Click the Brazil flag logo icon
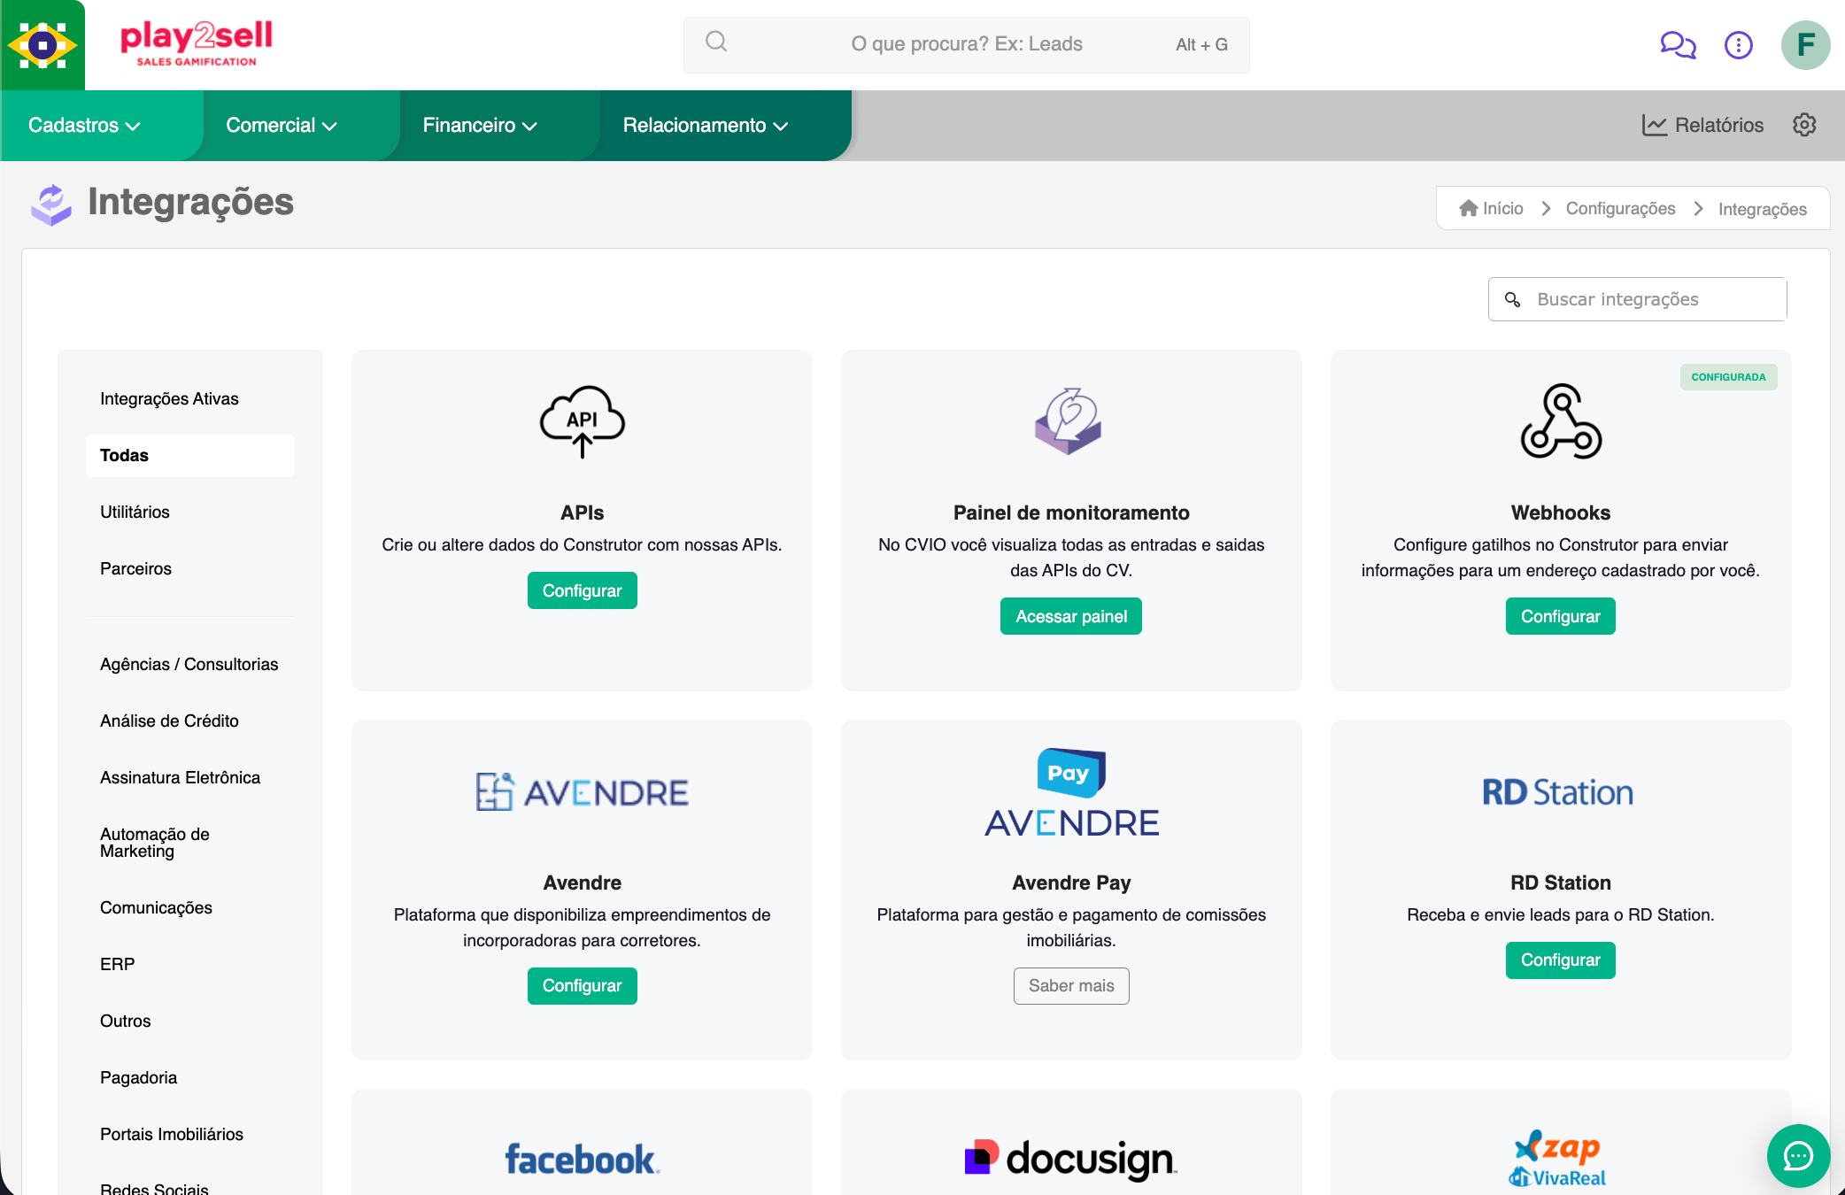The width and height of the screenshot is (1845, 1195). (42, 44)
